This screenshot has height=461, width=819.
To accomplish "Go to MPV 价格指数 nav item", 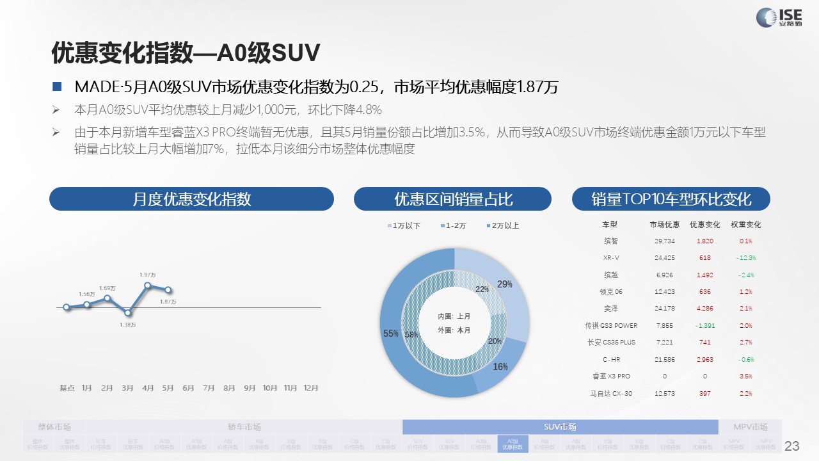I will pyautogui.click(x=734, y=444).
